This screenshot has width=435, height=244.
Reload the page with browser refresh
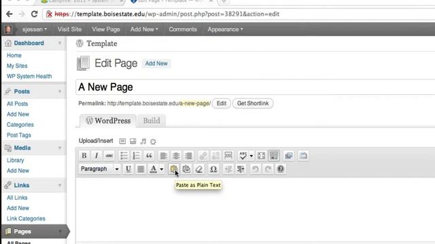34,14
